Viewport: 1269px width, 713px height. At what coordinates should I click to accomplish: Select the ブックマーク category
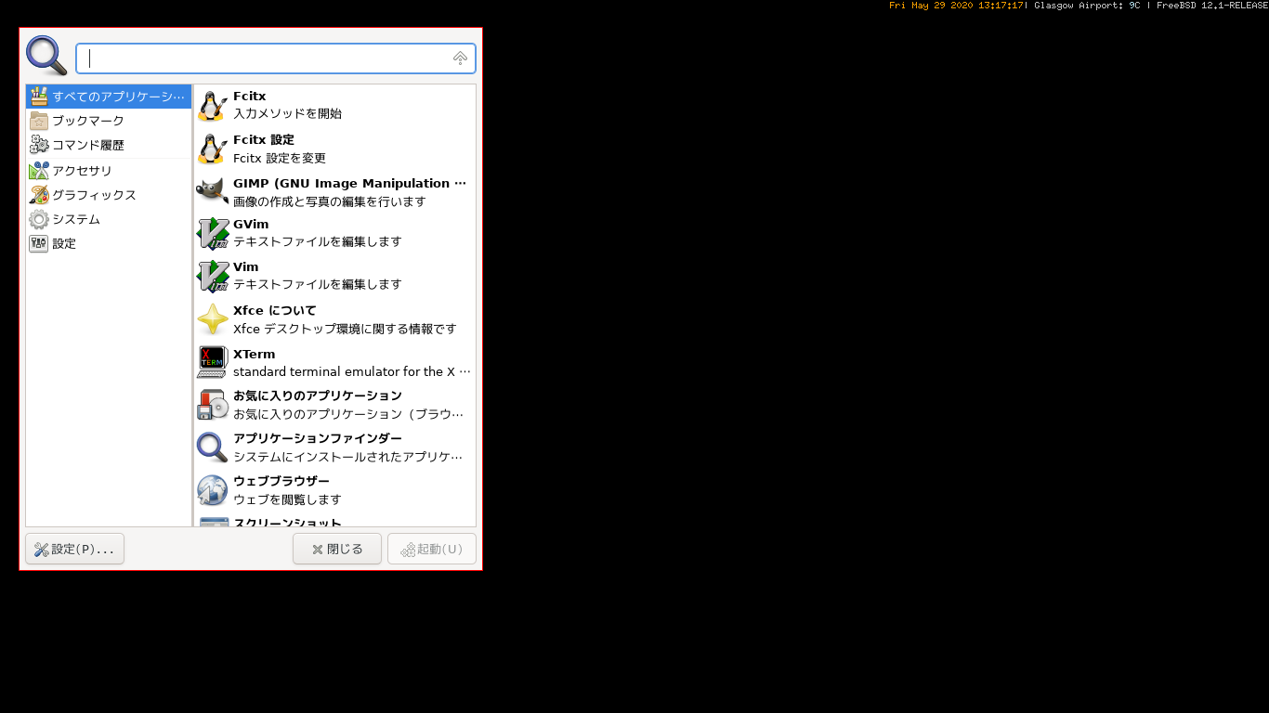click(109, 121)
